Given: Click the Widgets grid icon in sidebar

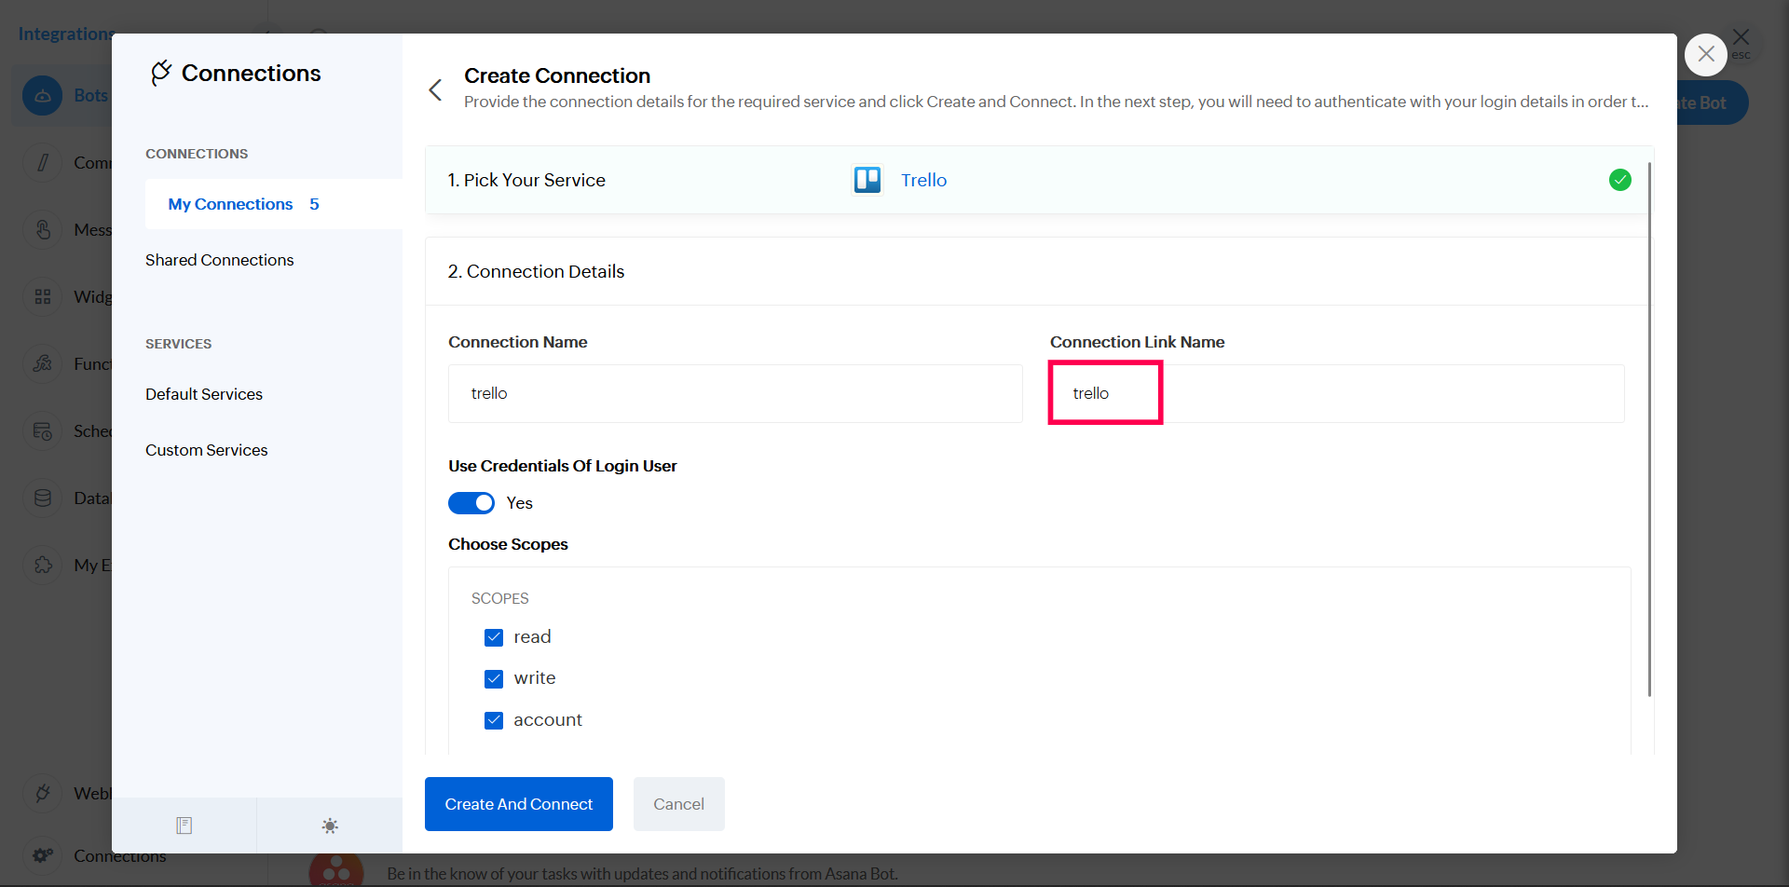Looking at the screenshot, I should click(x=43, y=297).
